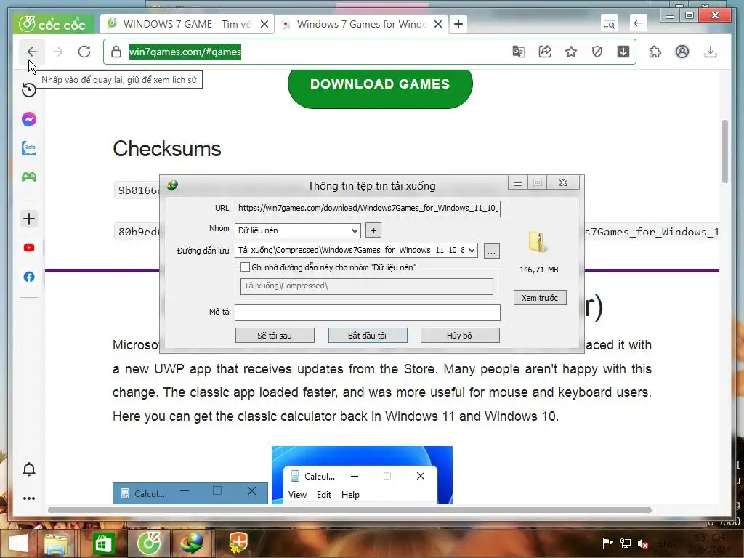Open the shield ad-block icon
This screenshot has height=558, width=744.
point(597,52)
